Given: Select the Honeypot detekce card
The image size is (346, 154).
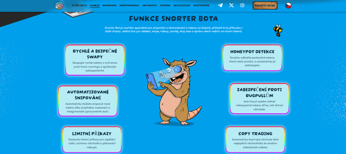Looking at the screenshot, I should coord(252,58).
